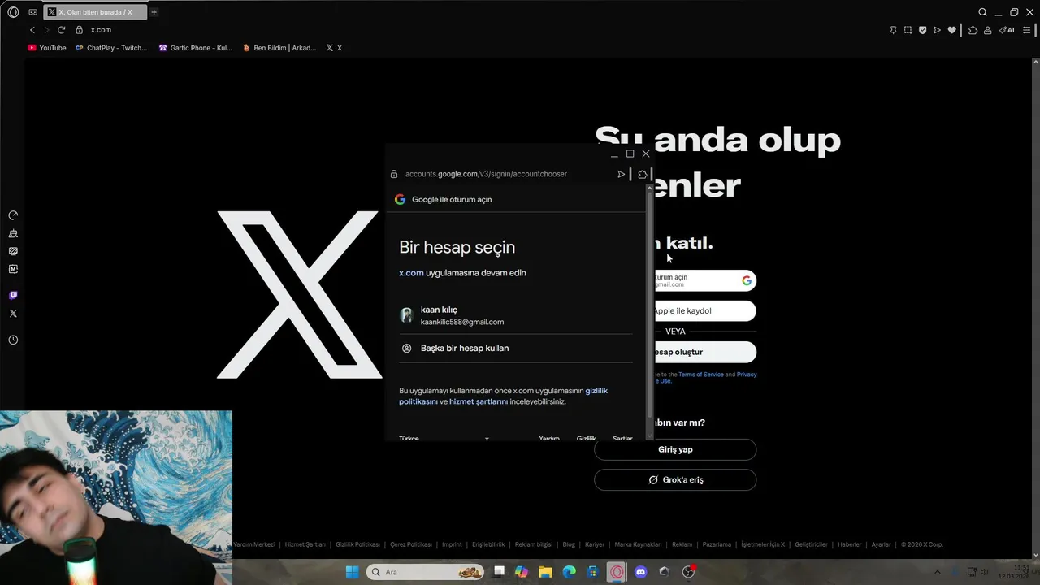This screenshot has width=1040, height=585.
Task: Open the Windows Start menu
Action: [352, 572]
